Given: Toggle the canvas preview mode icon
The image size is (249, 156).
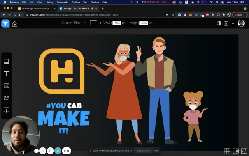Looking at the screenshot, I should [x=236, y=151].
